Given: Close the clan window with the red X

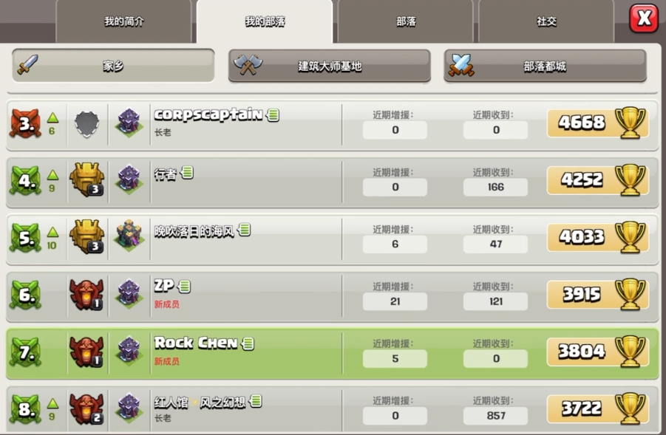Looking at the screenshot, I should click(644, 18).
